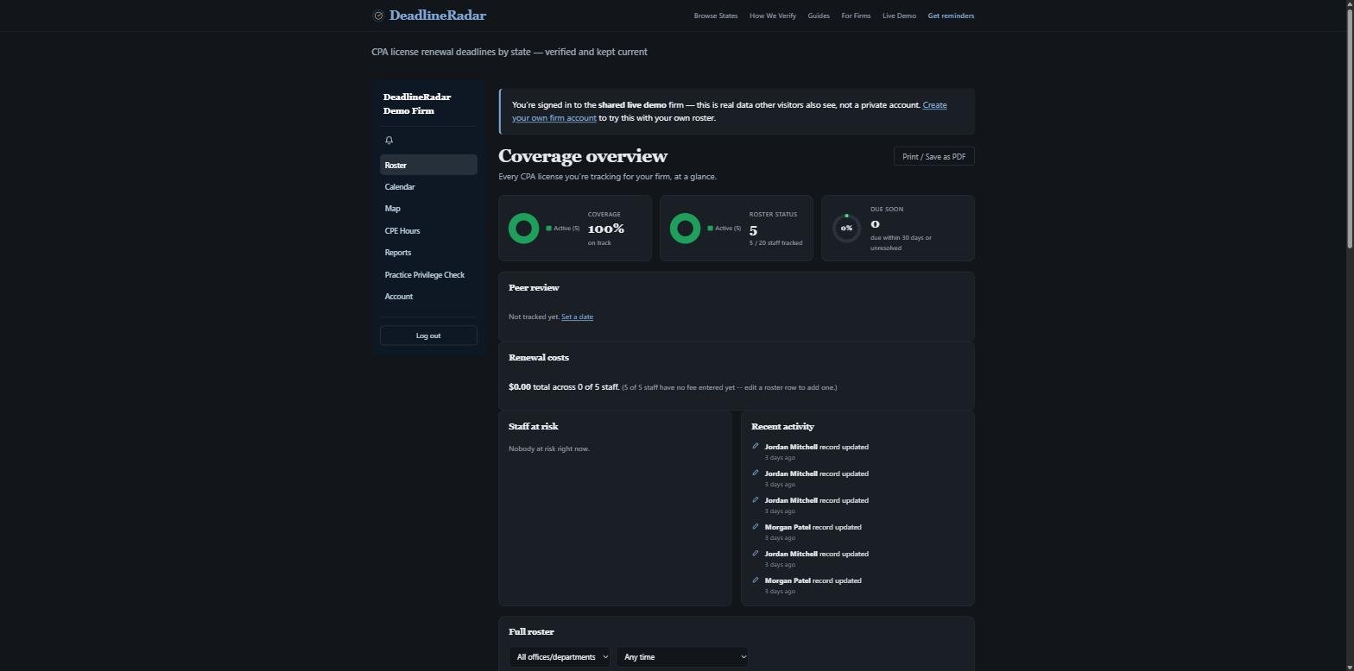Click the pencil icon beside the upper Morgan Patel entry
Image resolution: width=1354 pixels, height=671 pixels.
(x=756, y=526)
